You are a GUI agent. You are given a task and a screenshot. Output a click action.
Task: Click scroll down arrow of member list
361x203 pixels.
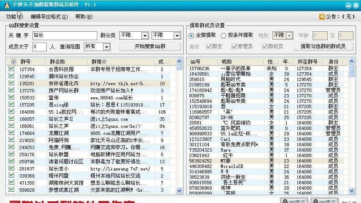(351, 190)
